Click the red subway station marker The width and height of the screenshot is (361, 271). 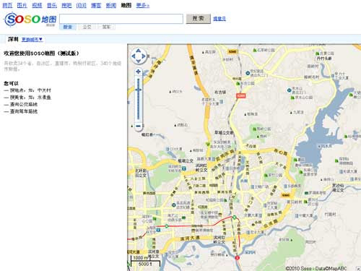coord(238,258)
